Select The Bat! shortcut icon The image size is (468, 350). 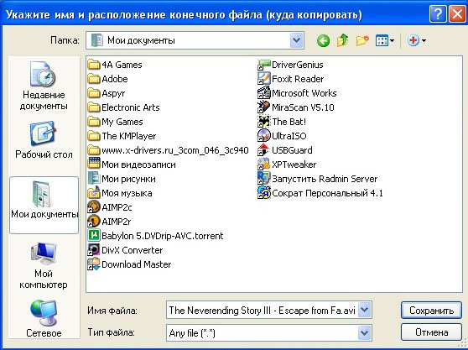pyautogui.click(x=263, y=122)
